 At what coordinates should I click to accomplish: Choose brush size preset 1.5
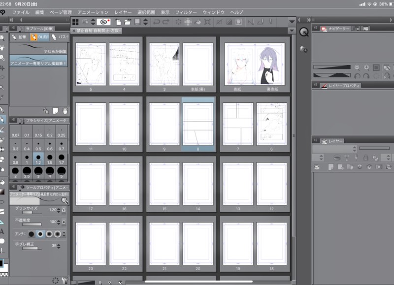point(50,159)
